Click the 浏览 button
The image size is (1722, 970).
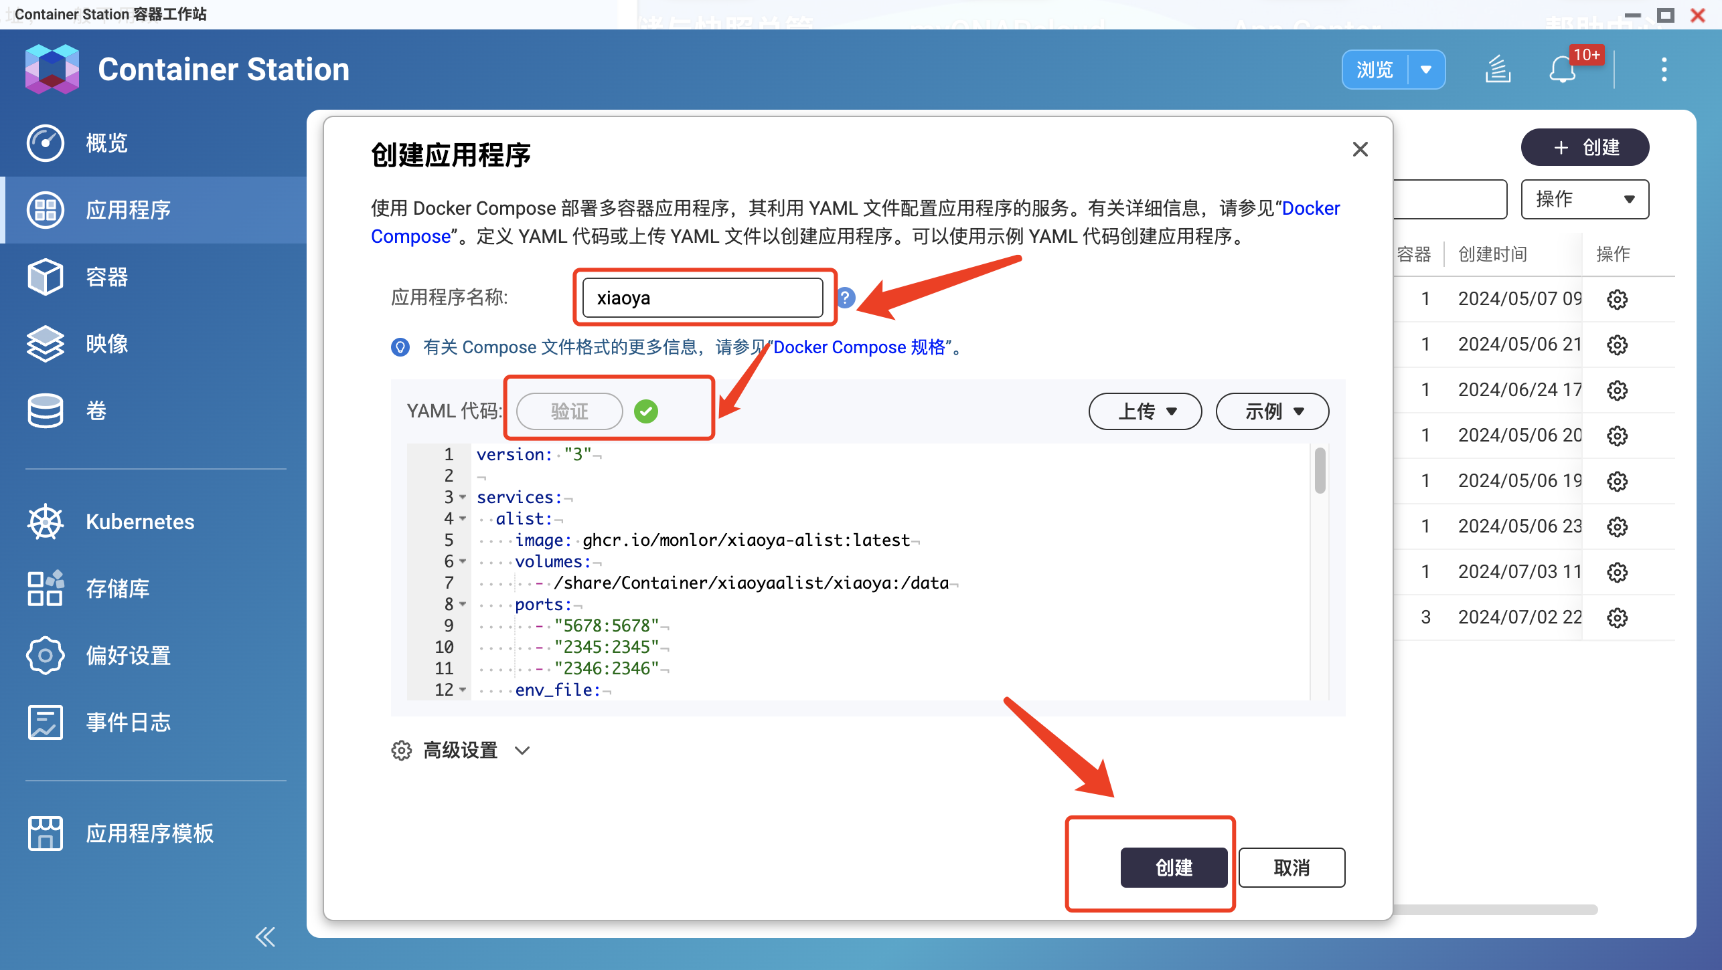[1375, 70]
